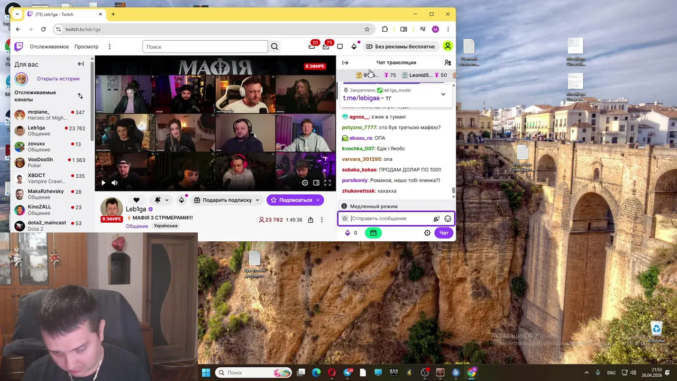The height and width of the screenshot is (381, 677).
Task: Click the Поиск search field on Twitch
Action: [x=205, y=47]
